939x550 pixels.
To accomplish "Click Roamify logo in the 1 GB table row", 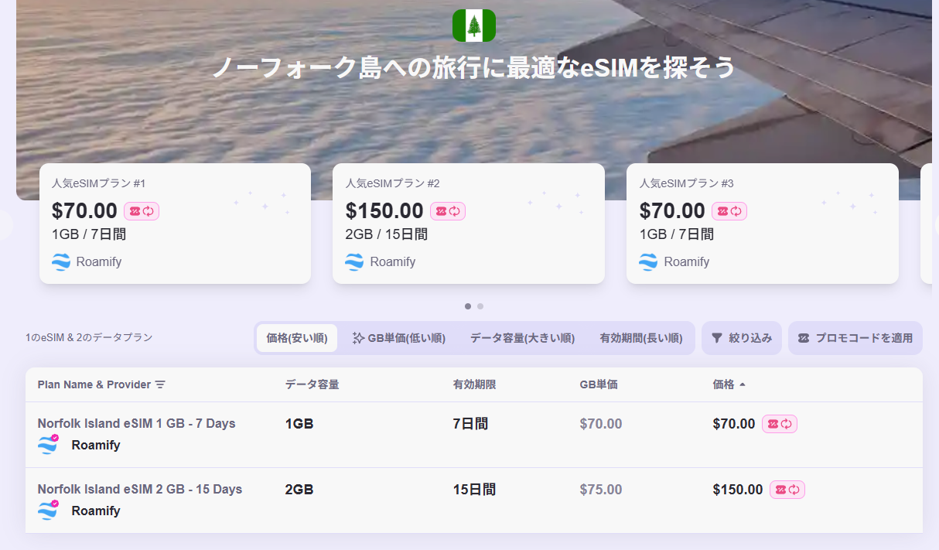I will (x=49, y=445).
